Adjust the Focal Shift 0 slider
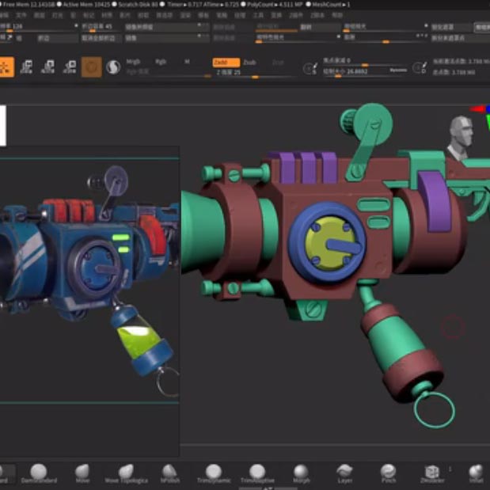Viewport: 490px width, 490px height. [365, 61]
